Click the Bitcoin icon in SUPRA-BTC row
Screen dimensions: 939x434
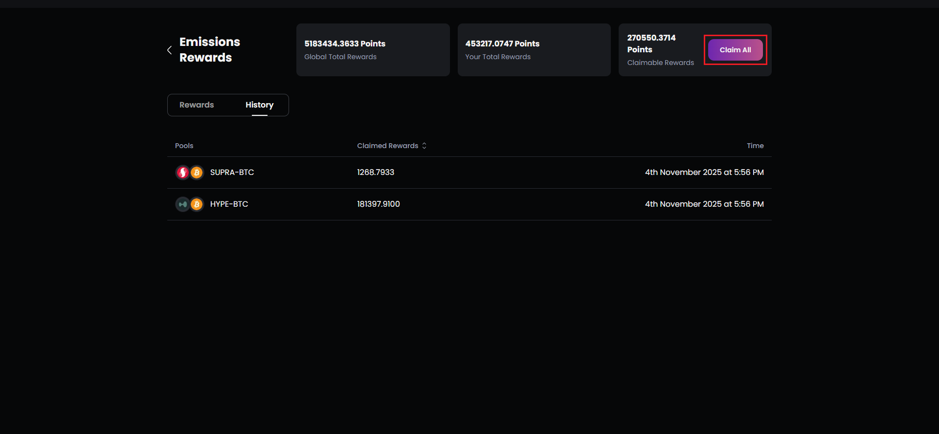pos(197,173)
